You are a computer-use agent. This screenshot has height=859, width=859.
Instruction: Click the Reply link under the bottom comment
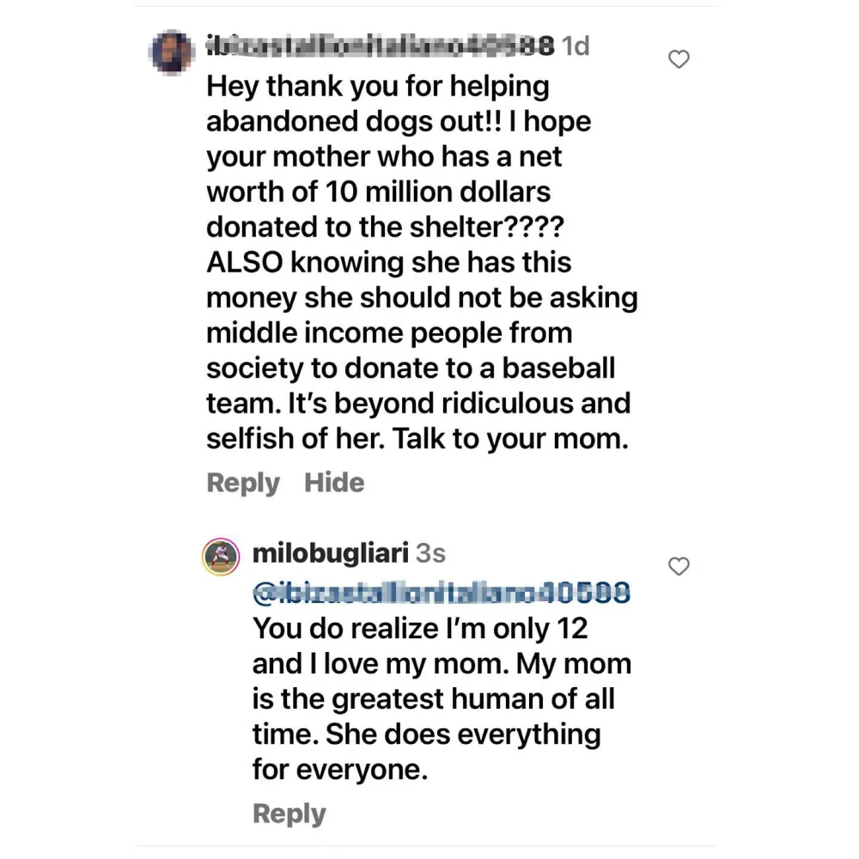click(289, 813)
